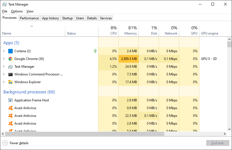Click the GPU 0 - 3D engine cell
232x150 pixels.
pos(209,59)
